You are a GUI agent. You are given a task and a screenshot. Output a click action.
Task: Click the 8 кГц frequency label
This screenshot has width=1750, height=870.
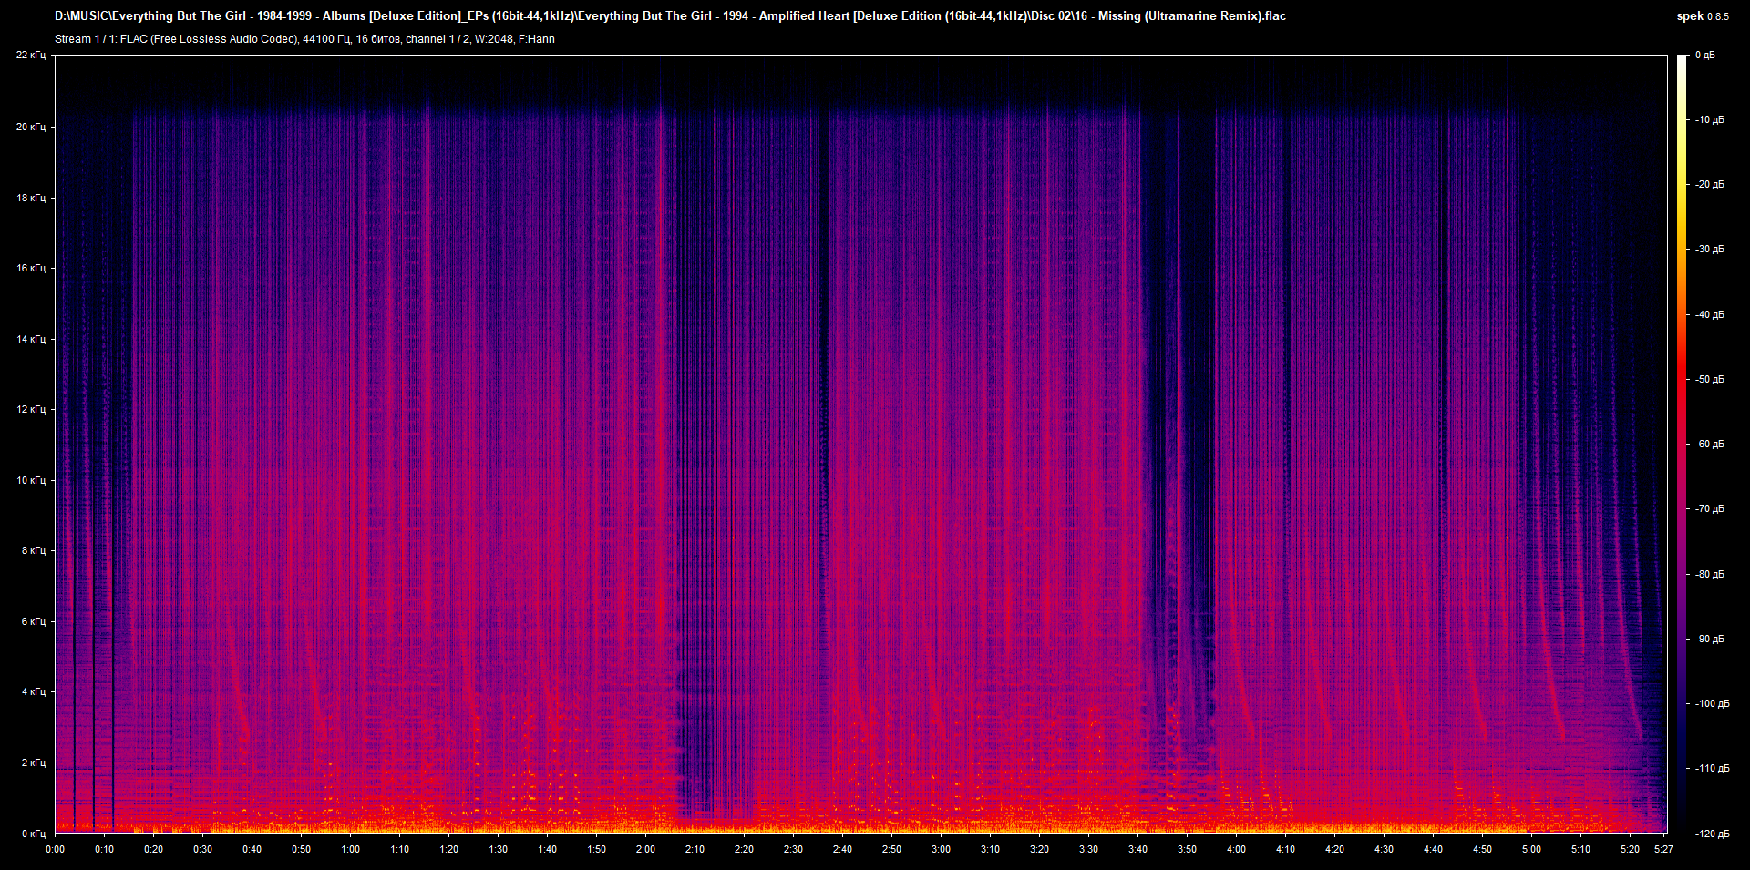pyautogui.click(x=34, y=550)
